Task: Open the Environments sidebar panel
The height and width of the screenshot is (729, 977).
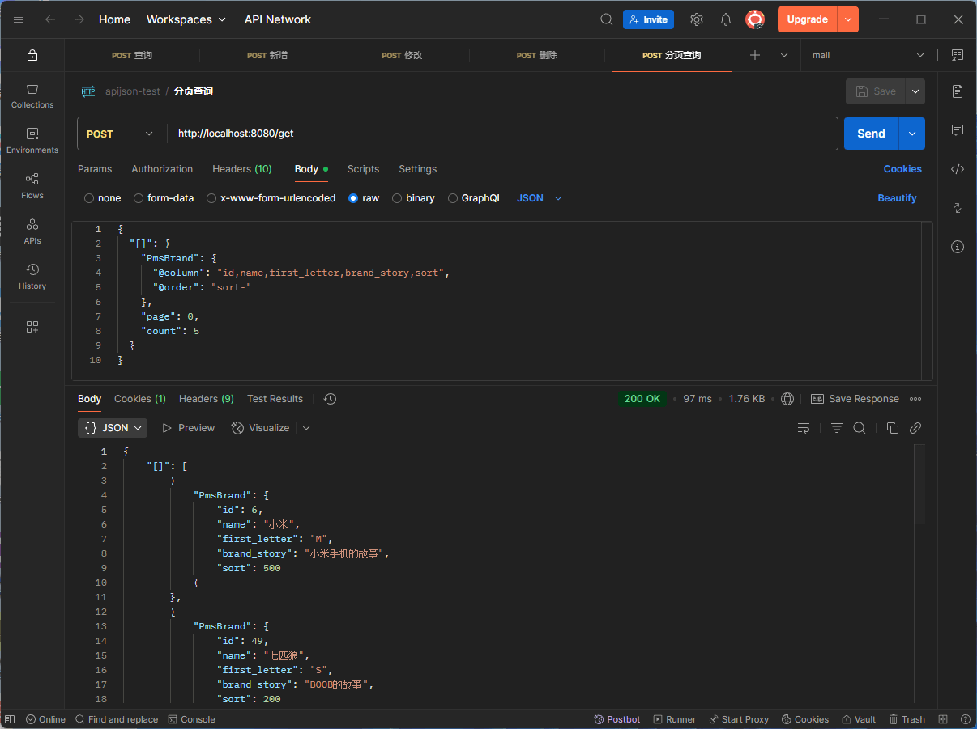Action: click(x=32, y=140)
